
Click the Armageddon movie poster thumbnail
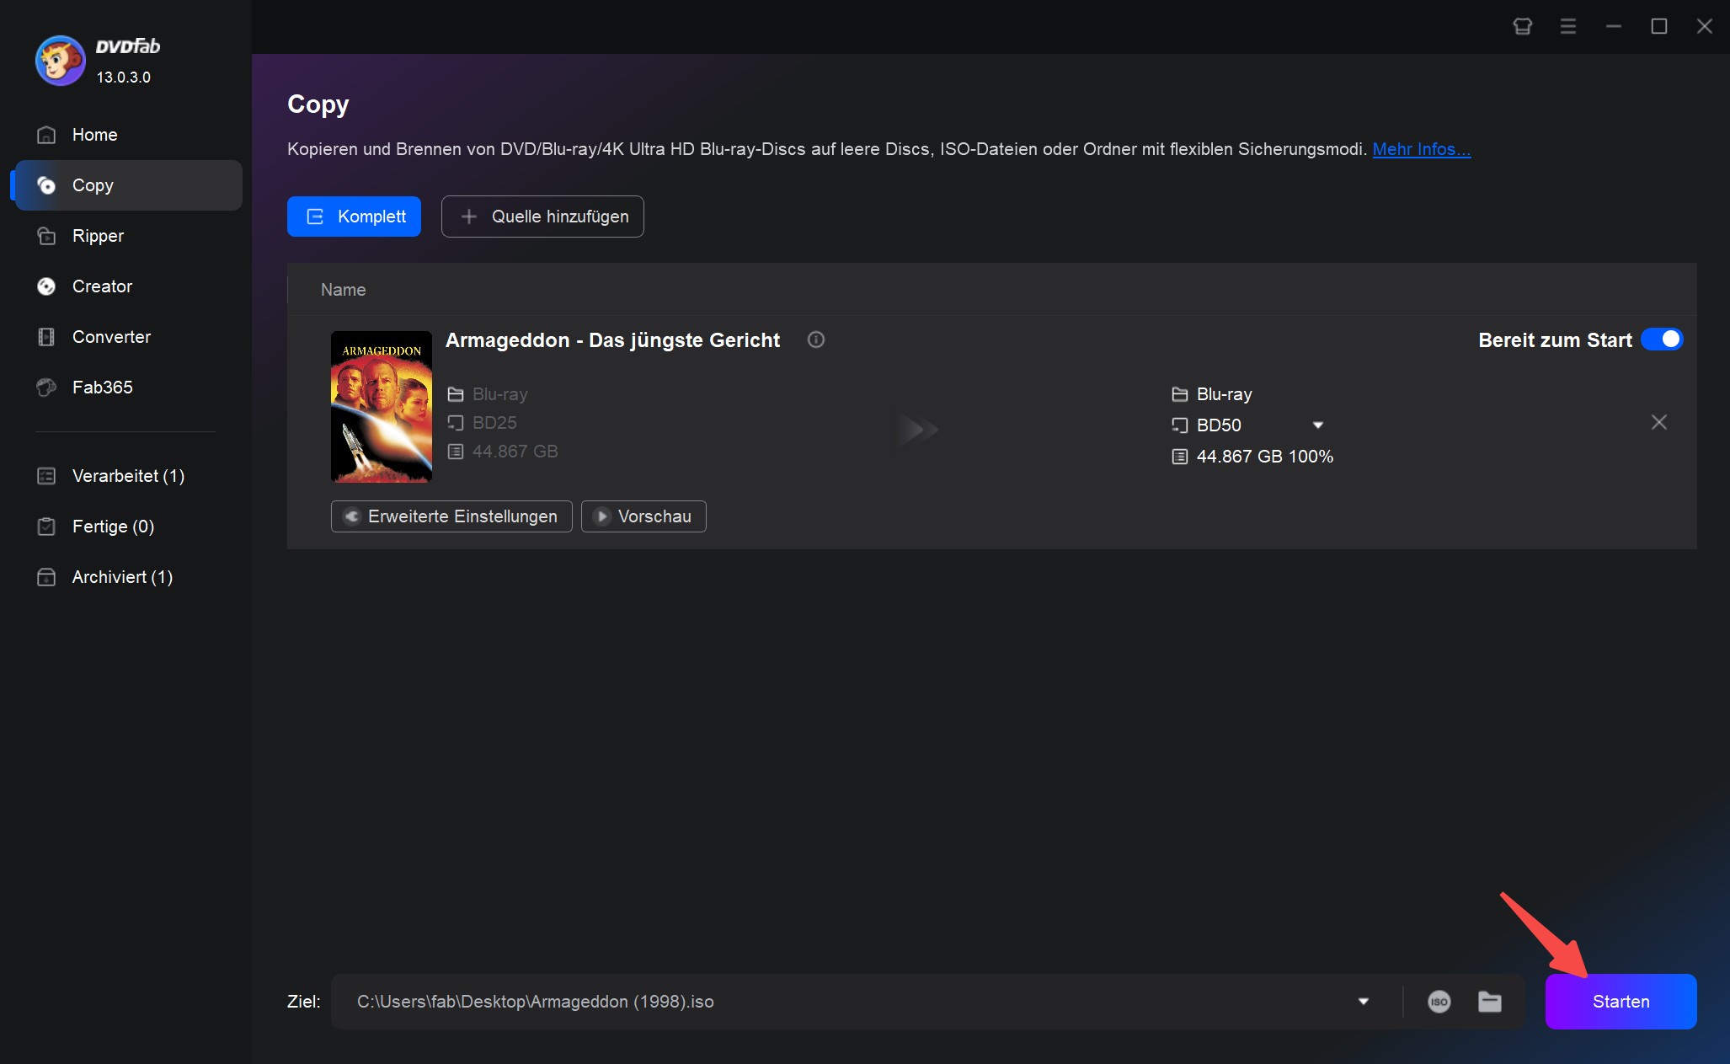point(382,406)
